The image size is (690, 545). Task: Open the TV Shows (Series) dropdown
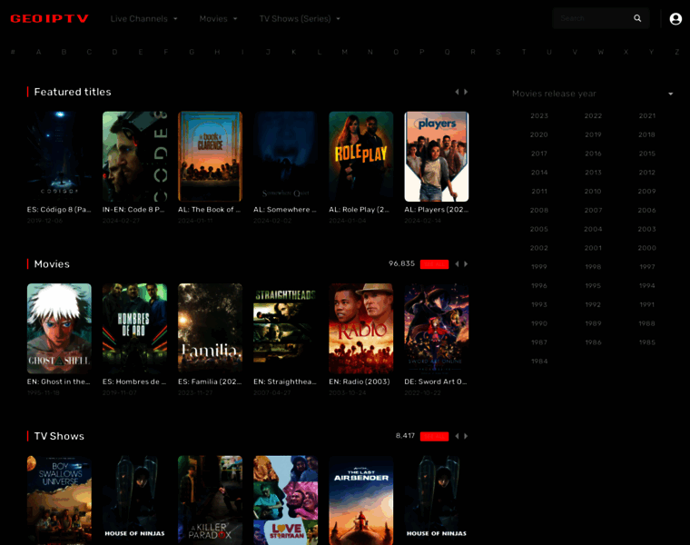point(300,19)
